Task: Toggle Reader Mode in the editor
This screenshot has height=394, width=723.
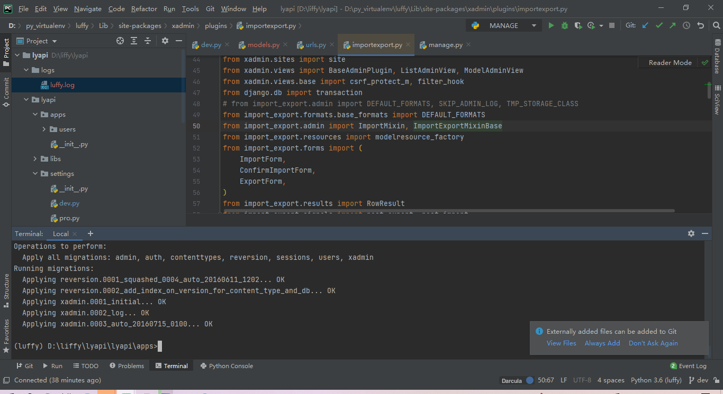Action: (x=670, y=62)
